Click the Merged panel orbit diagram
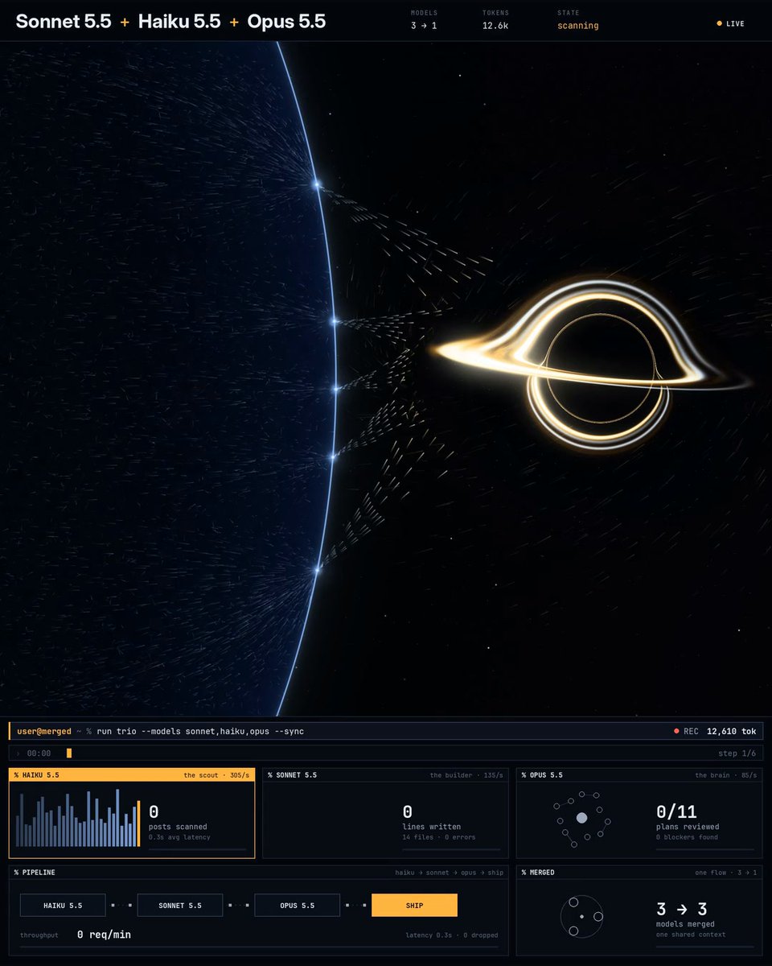Image resolution: width=772 pixels, height=966 pixels. pos(581,916)
